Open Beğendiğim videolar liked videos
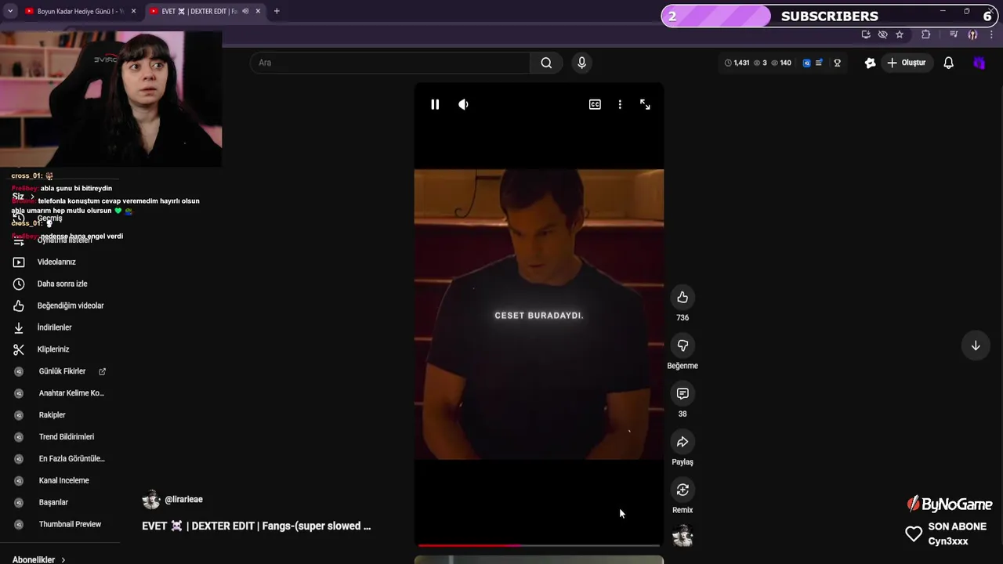 pyautogui.click(x=71, y=305)
